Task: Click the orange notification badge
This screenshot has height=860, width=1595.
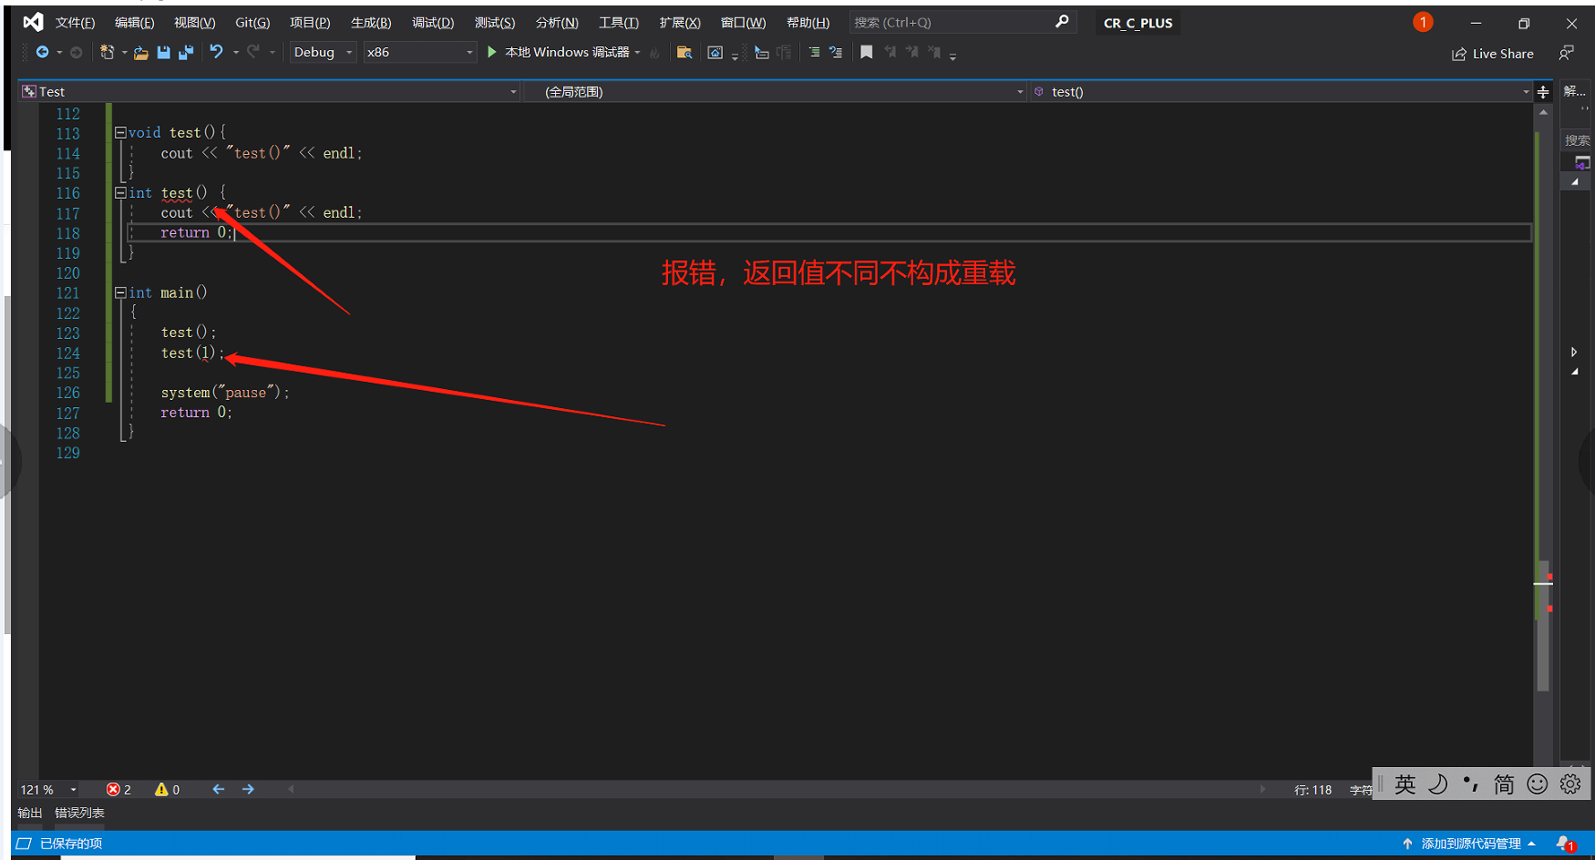Action: click(1423, 22)
